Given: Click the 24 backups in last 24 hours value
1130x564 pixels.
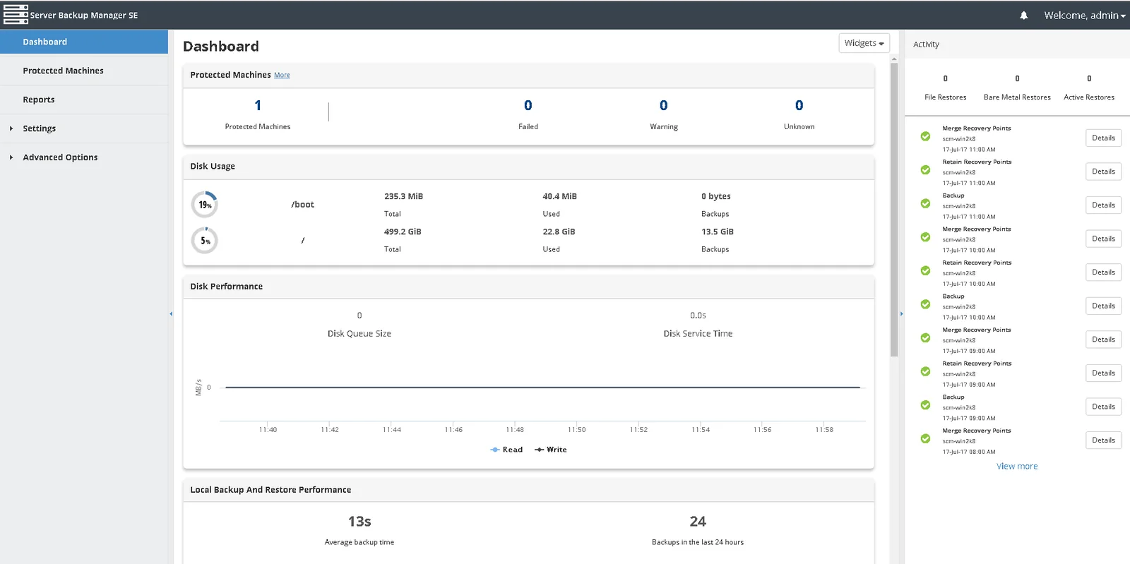Looking at the screenshot, I should [698, 522].
